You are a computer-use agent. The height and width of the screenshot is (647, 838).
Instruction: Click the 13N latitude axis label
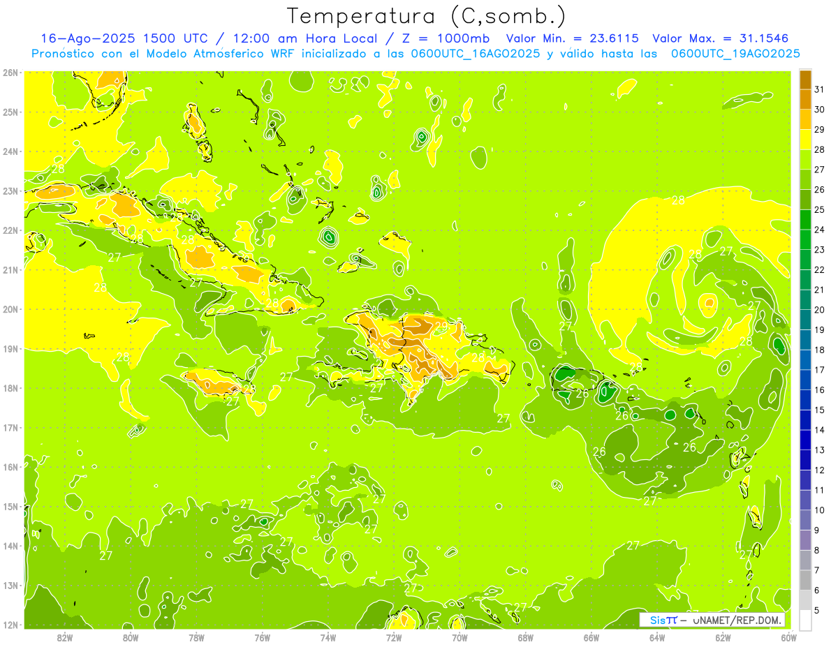[10, 585]
